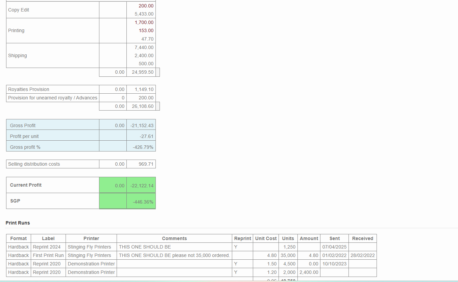
Task: Click the green SGP percentage cell
Action: point(141,201)
